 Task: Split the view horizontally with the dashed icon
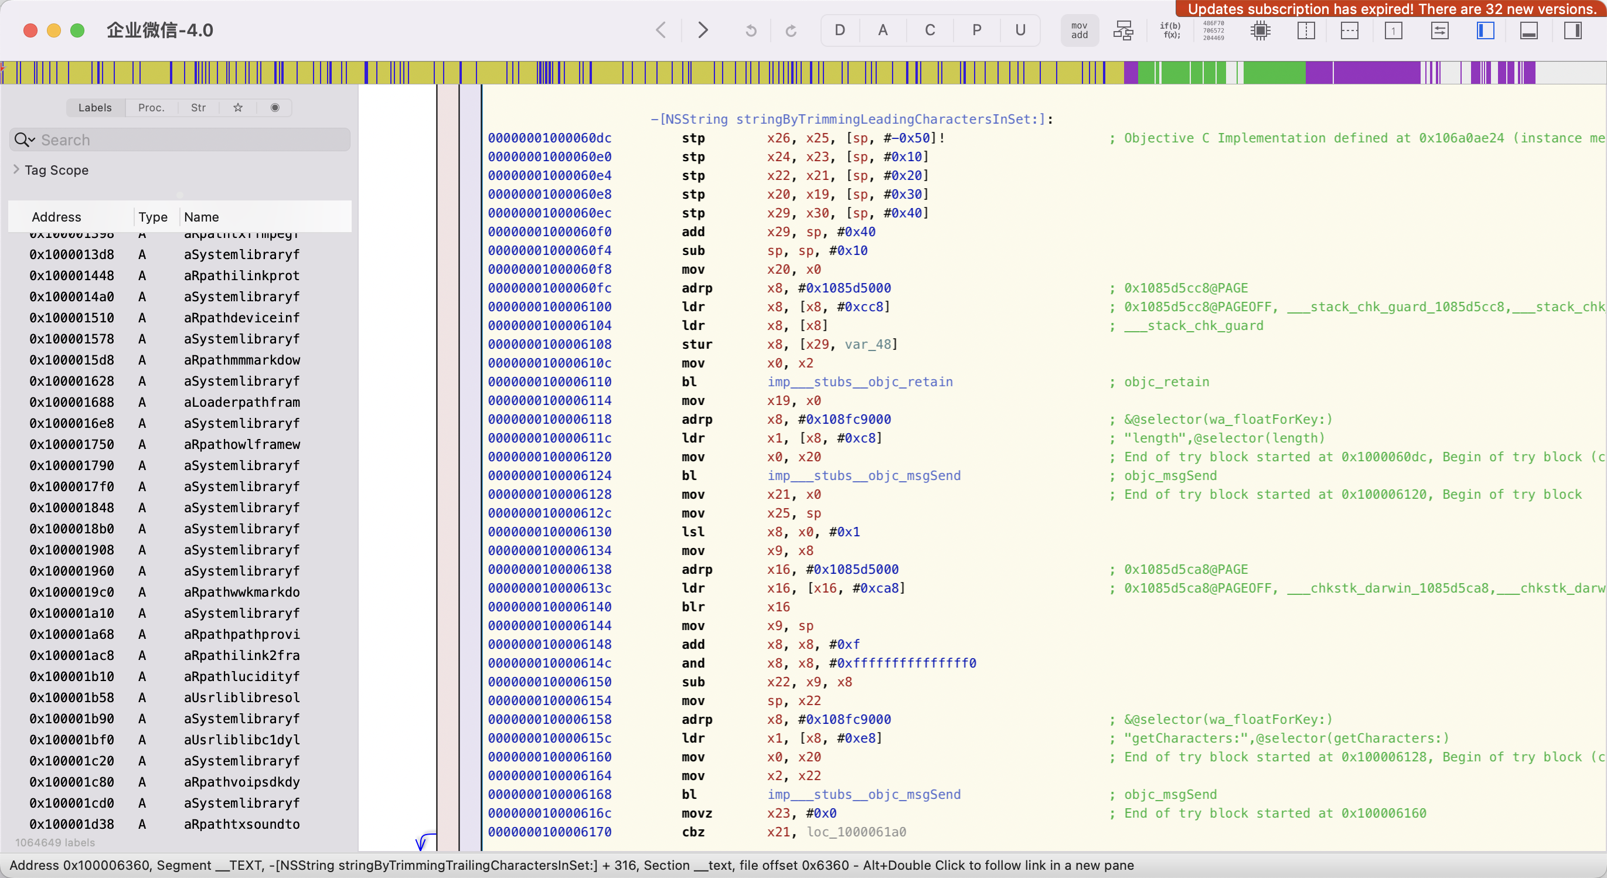coord(1349,30)
